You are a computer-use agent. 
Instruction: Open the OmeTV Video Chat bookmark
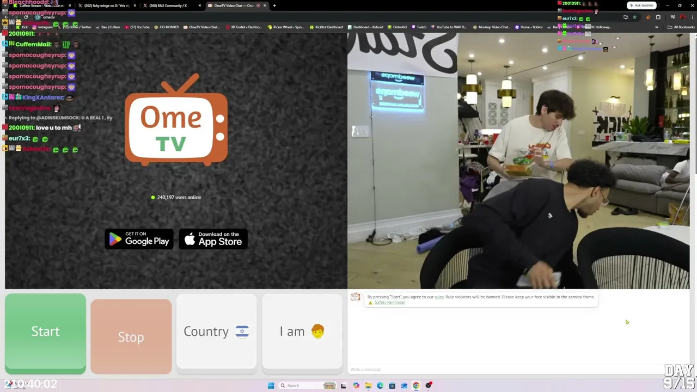click(201, 27)
